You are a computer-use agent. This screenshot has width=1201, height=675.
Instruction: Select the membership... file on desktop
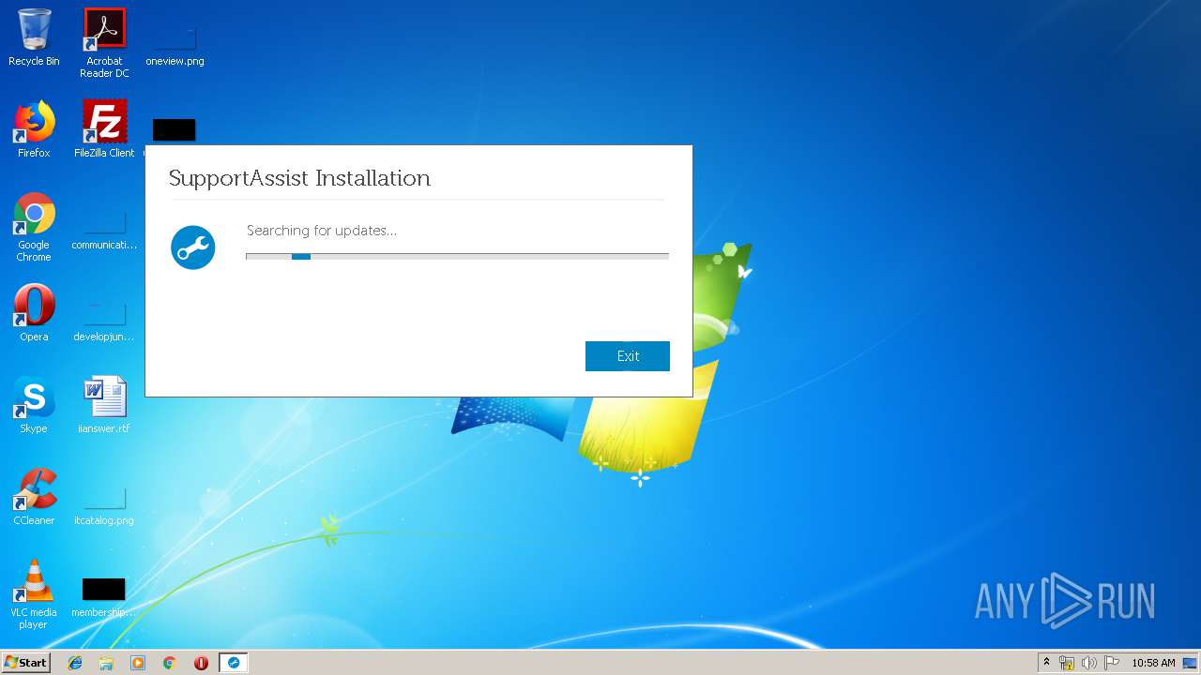coord(104,596)
